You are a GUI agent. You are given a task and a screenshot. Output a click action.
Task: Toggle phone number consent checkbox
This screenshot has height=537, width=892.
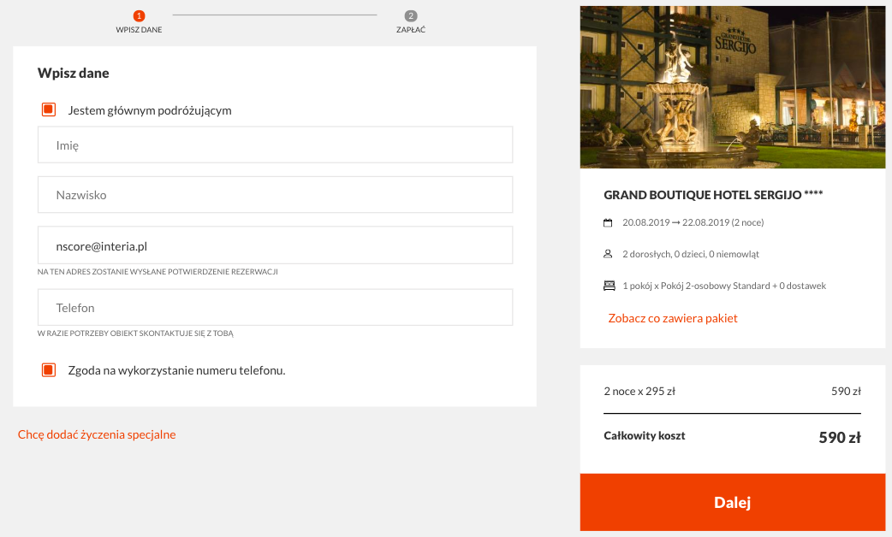point(49,370)
